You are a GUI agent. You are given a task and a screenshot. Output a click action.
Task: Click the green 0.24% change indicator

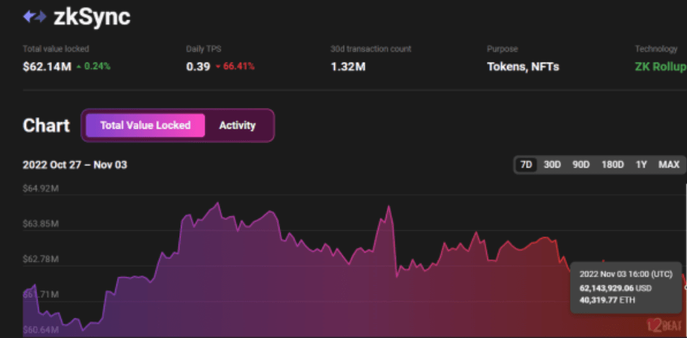click(94, 67)
